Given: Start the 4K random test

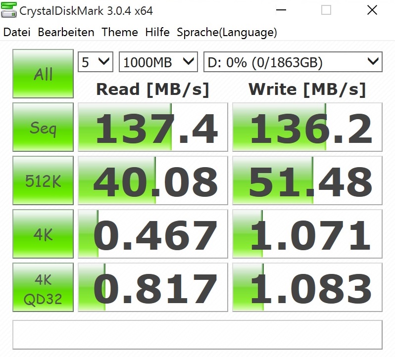Looking at the screenshot, I should 43,234.
